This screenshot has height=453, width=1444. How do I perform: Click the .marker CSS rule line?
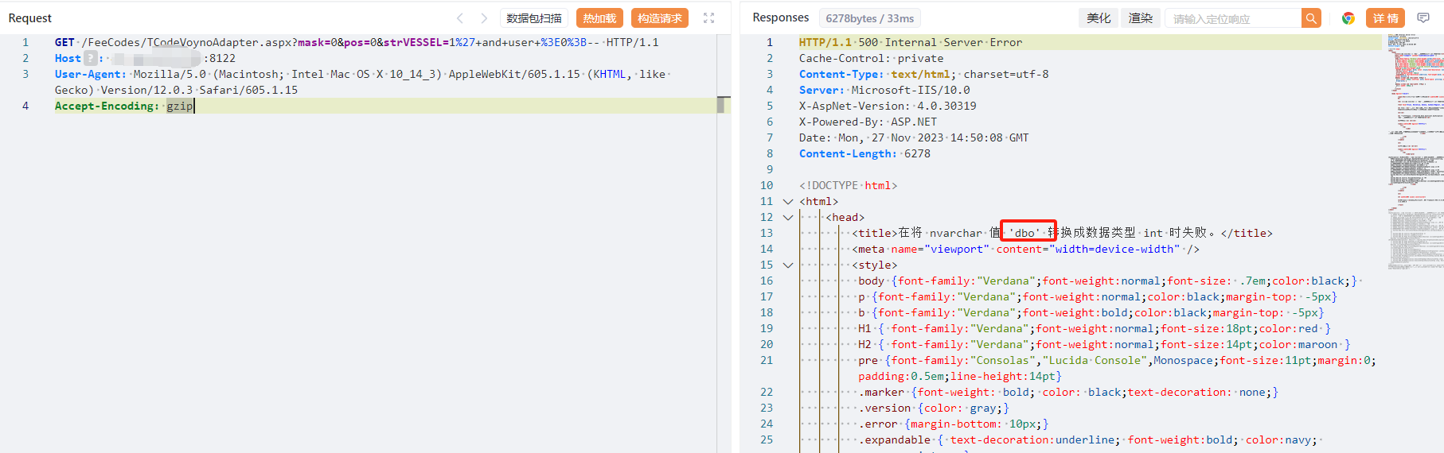coord(1068,392)
